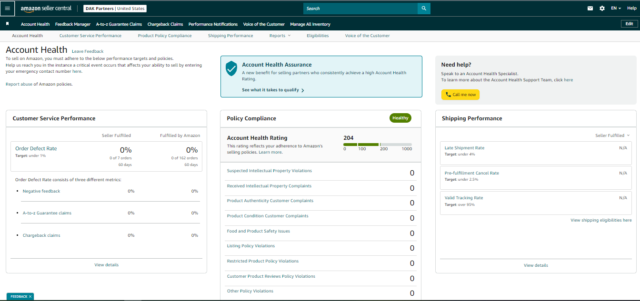Open Listing Policy Violations
This screenshot has width=640, height=301.
pos(251,246)
